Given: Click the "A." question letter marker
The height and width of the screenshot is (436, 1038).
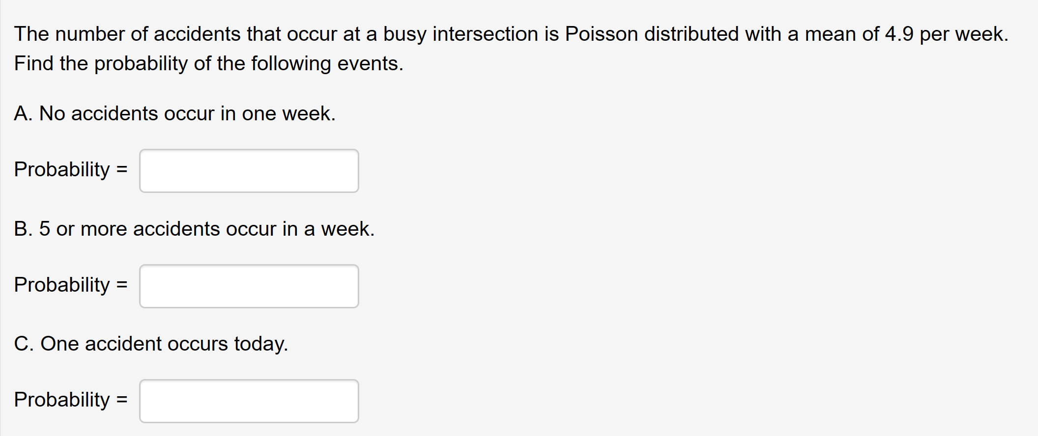Looking at the screenshot, I should (23, 113).
